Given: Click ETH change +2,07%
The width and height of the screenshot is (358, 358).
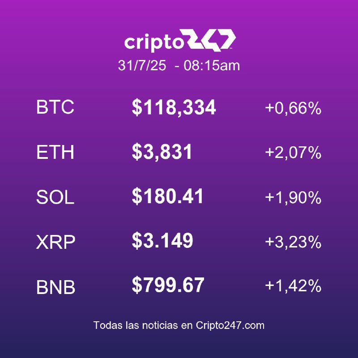Looking at the screenshot, I should click(x=293, y=152).
